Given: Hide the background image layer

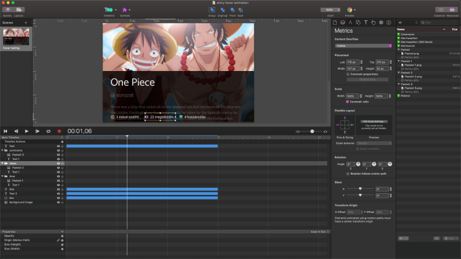Looking at the screenshot, I should 58,202.
